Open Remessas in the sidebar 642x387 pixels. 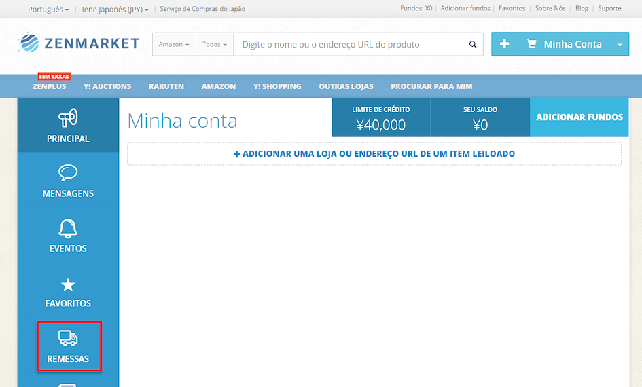[x=68, y=346]
